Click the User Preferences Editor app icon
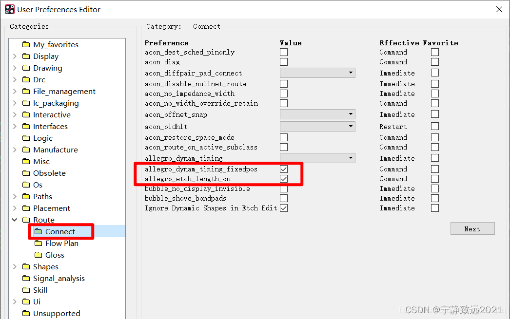This screenshot has width=510, height=319. pyautogui.click(x=10, y=9)
